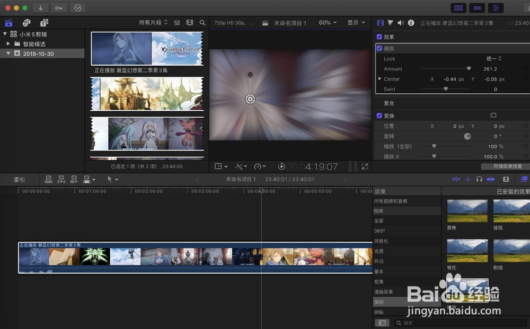The image size is (530, 329).
Task: Open overwrite edit options dropdown
Action: (89, 180)
